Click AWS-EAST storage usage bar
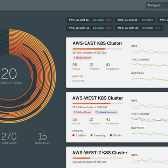The image size is (168, 168). coord(98,49)
